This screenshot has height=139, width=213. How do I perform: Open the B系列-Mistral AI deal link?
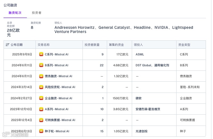57,65
